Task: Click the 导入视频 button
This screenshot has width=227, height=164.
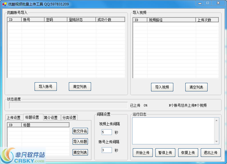Action: click(x=162, y=87)
